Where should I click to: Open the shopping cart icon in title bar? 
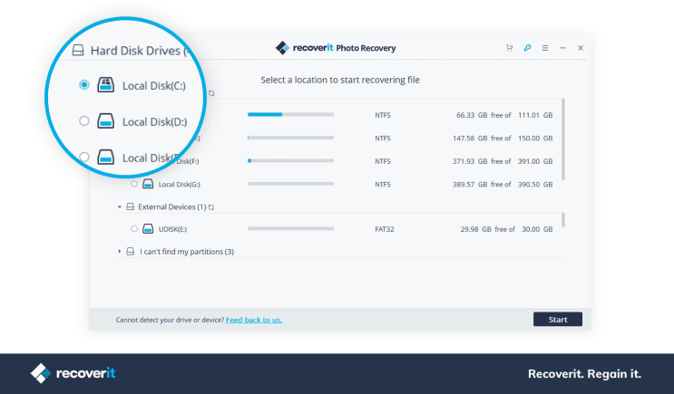pos(510,48)
